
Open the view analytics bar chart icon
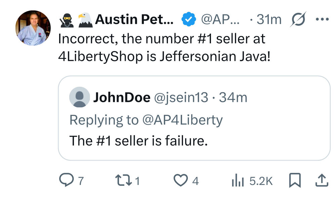pos(237,182)
